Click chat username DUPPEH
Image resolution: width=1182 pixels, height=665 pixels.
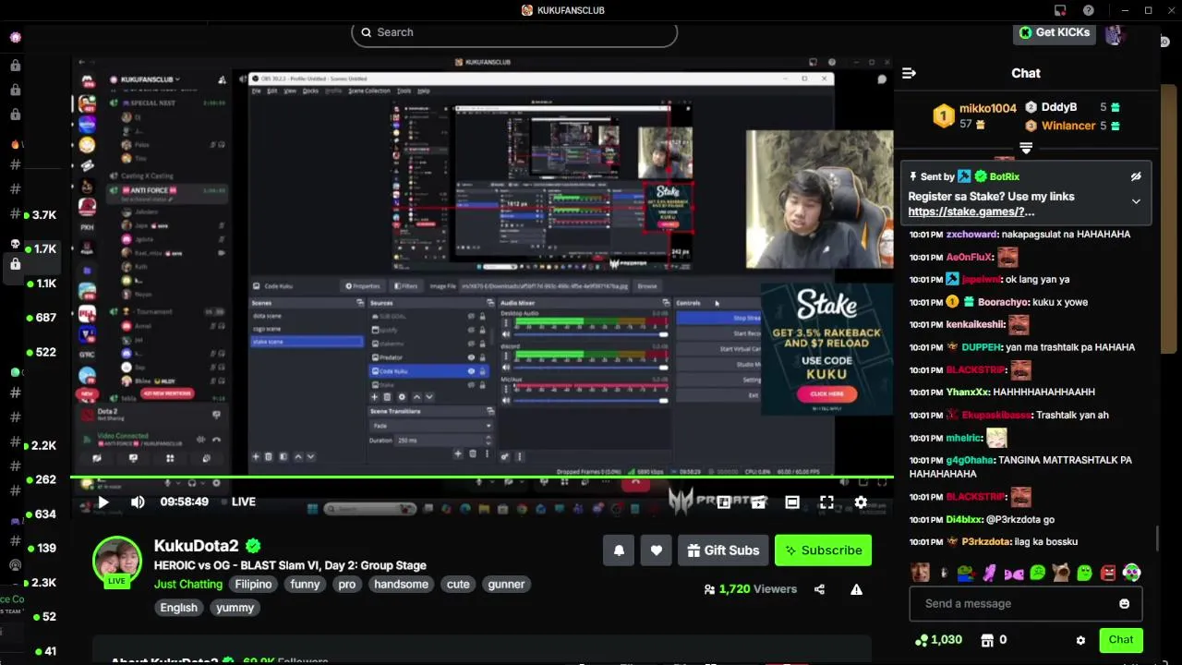pos(982,347)
